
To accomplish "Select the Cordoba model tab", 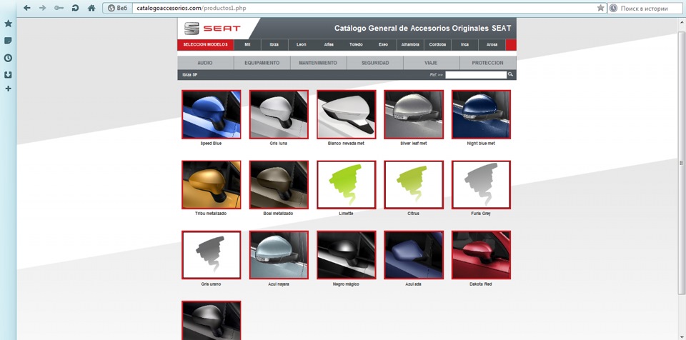I will point(437,44).
